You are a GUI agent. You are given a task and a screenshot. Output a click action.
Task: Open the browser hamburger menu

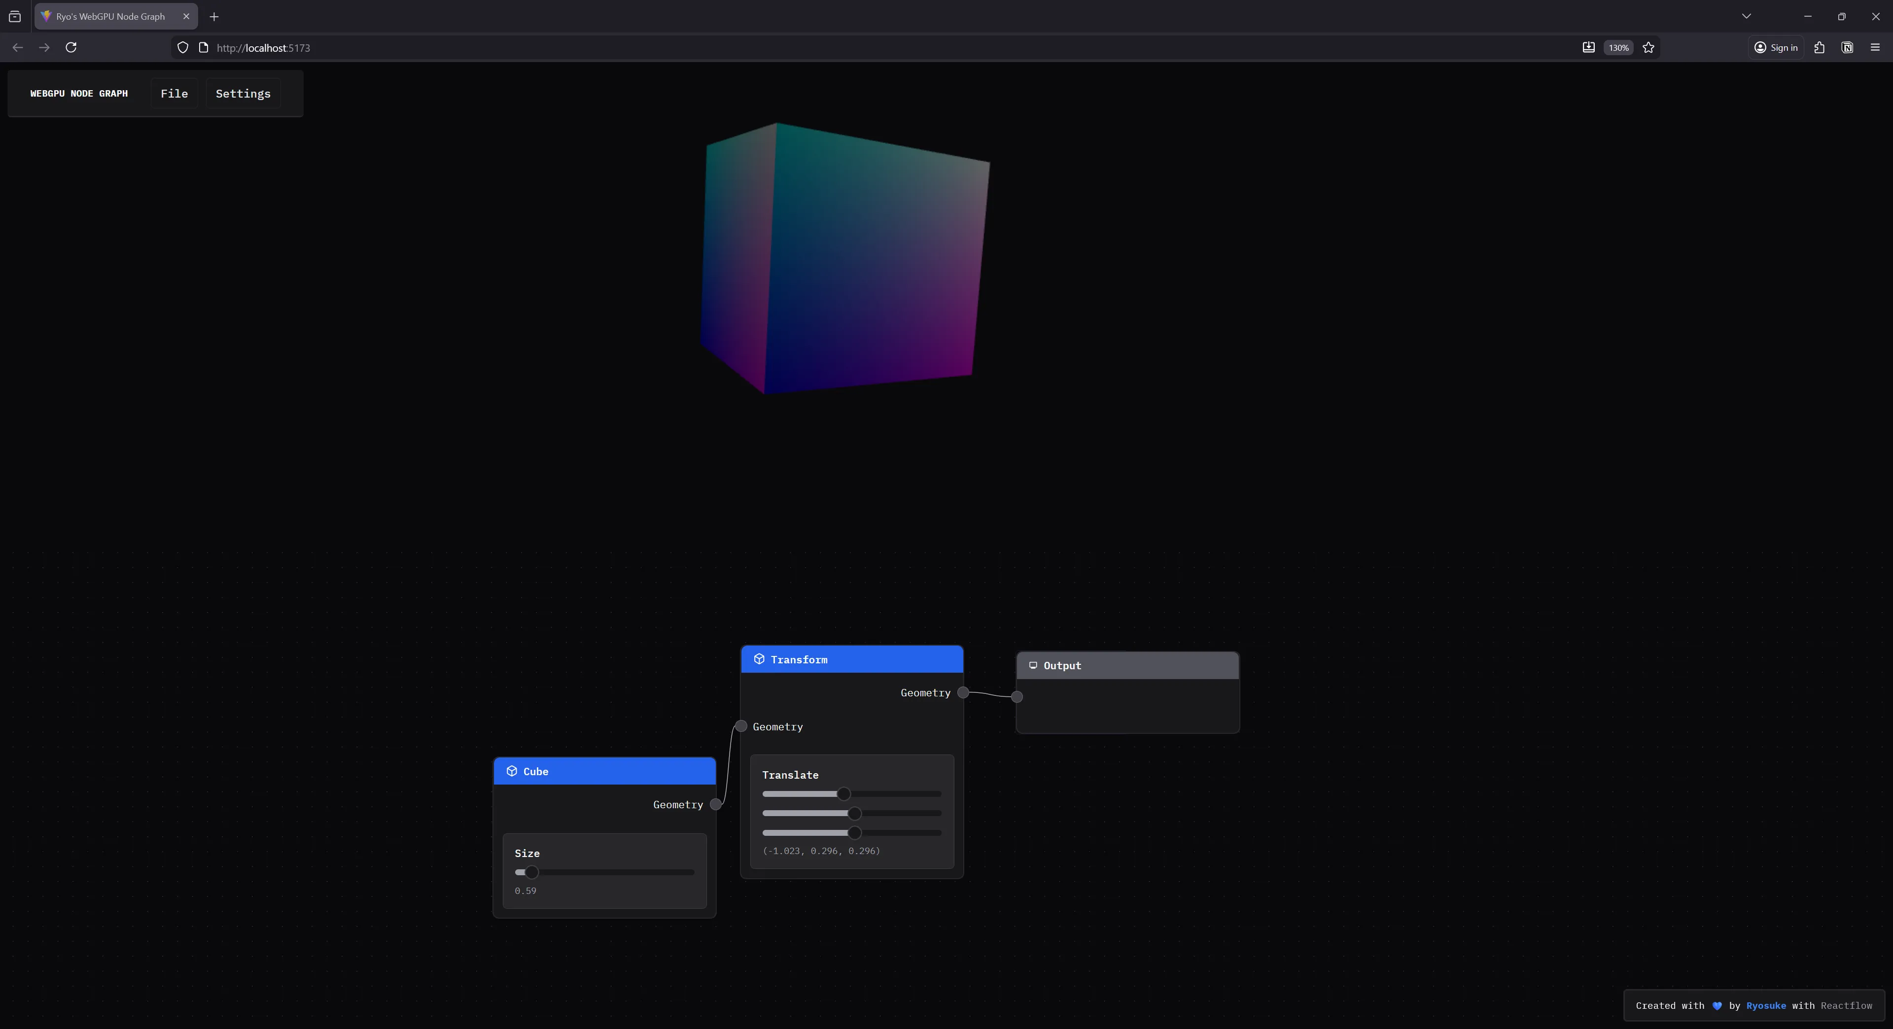point(1875,48)
